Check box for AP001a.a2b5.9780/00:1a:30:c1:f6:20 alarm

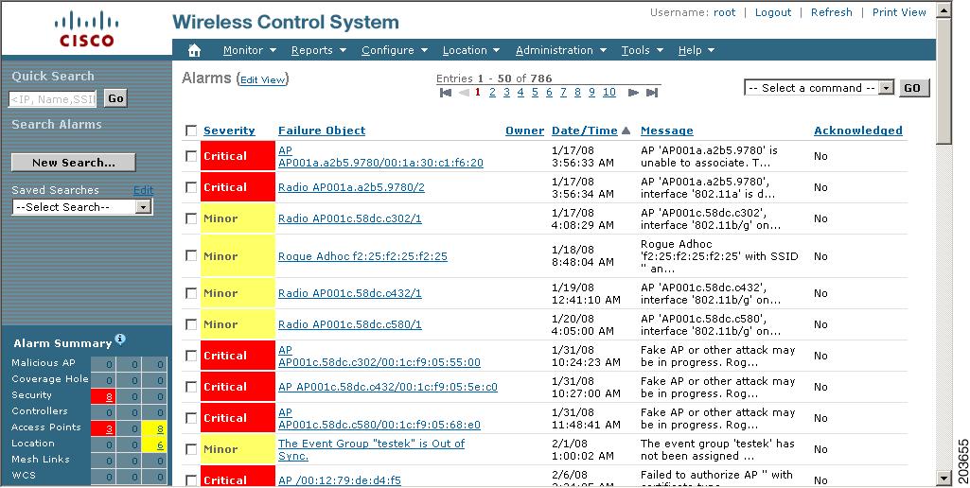click(x=191, y=156)
